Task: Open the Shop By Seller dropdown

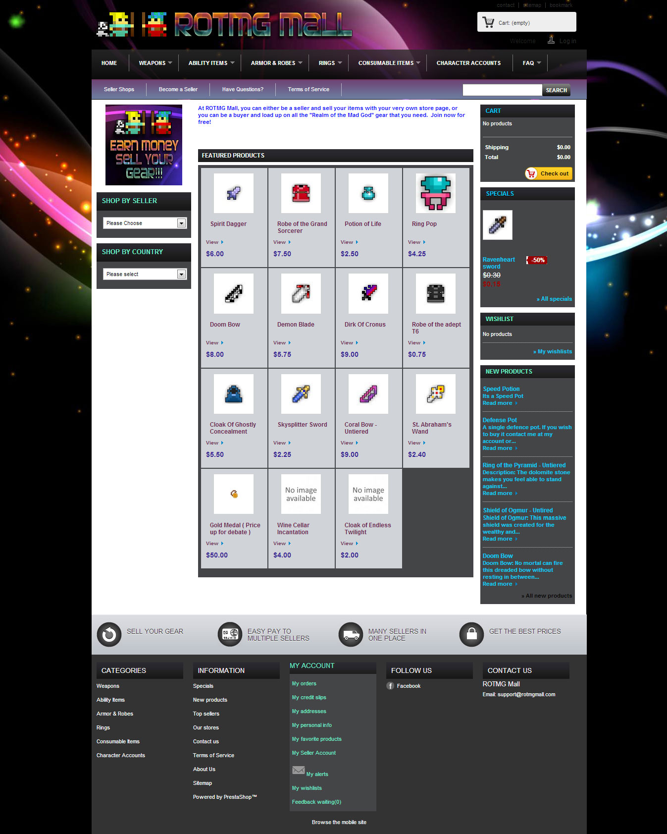Action: tap(144, 223)
